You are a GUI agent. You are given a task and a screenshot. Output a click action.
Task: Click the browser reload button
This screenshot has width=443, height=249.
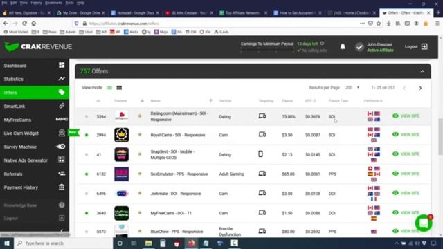[x=25, y=24]
